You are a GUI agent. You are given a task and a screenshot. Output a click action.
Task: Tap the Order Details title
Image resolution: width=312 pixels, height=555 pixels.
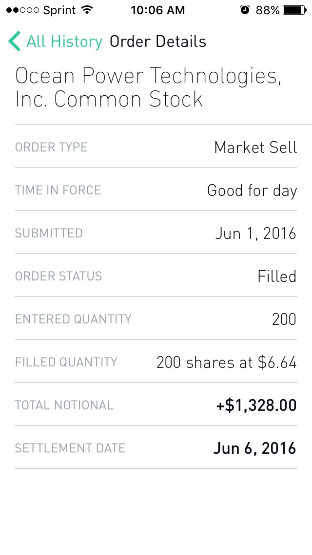(158, 42)
